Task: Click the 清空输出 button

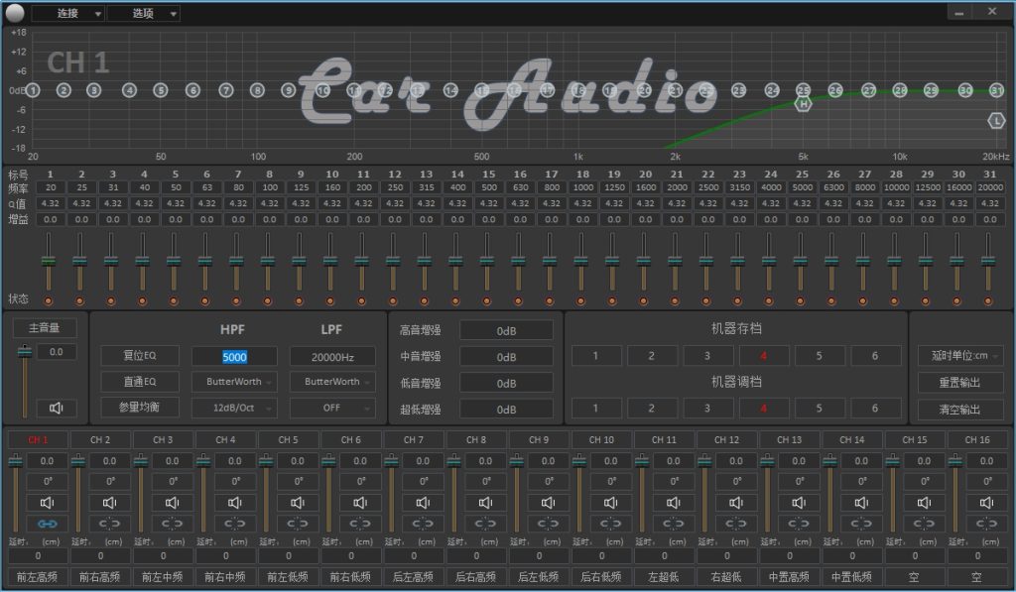Action: coord(960,410)
